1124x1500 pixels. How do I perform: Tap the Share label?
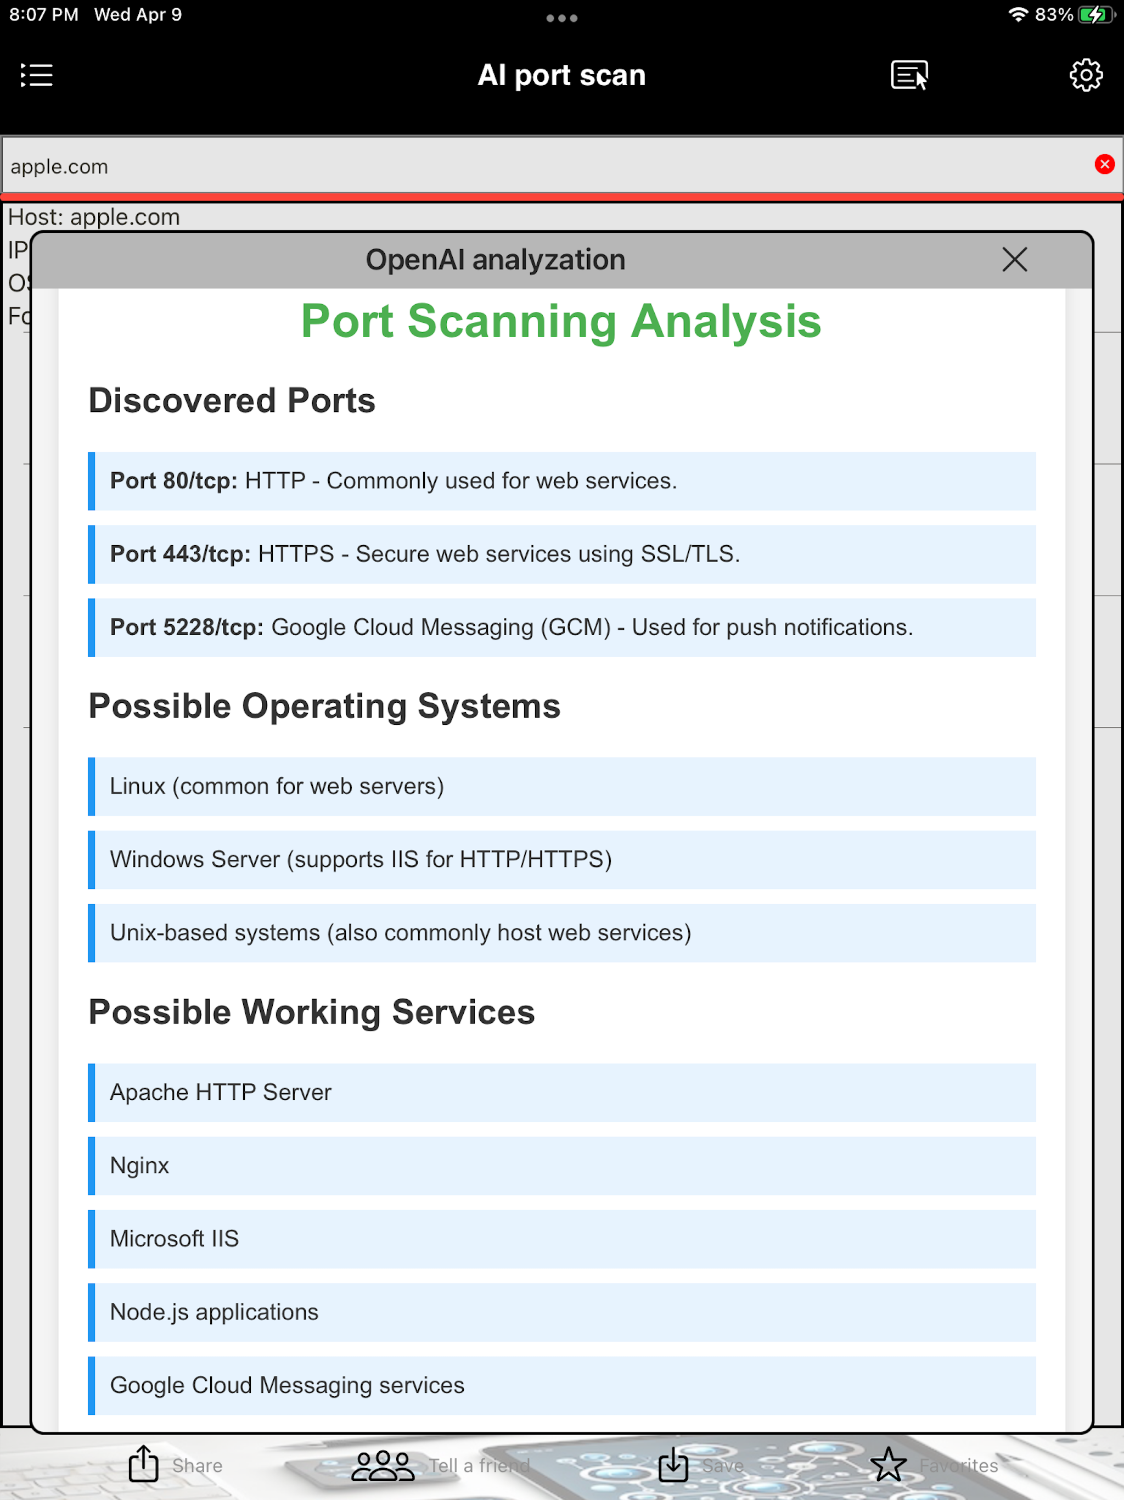point(197,1466)
